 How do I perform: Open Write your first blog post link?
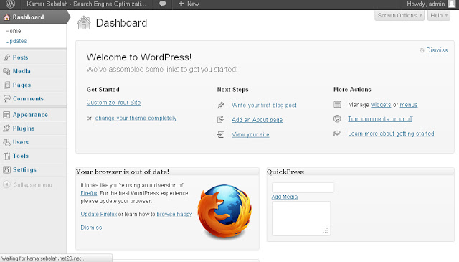(264, 105)
